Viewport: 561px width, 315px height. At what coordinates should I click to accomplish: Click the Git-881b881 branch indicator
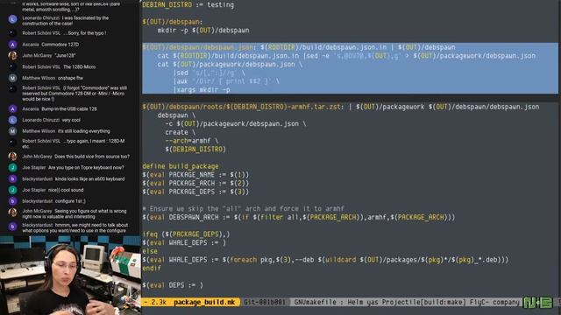pos(264,302)
